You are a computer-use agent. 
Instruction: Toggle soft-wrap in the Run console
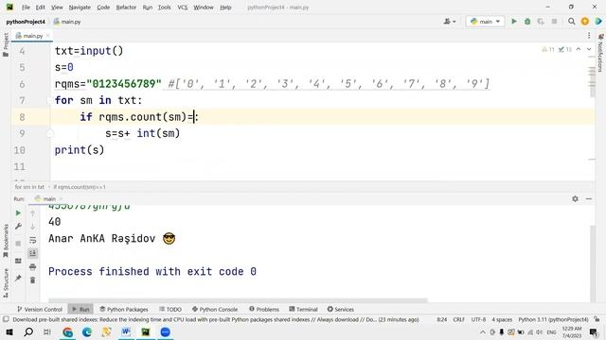[x=33, y=240]
